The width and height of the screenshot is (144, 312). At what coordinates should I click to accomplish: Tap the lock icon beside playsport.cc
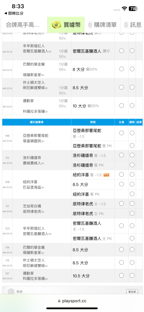pyautogui.click(x=59, y=301)
